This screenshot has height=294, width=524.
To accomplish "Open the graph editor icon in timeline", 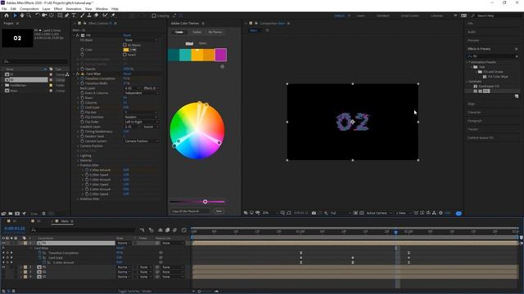I will [x=184, y=230].
